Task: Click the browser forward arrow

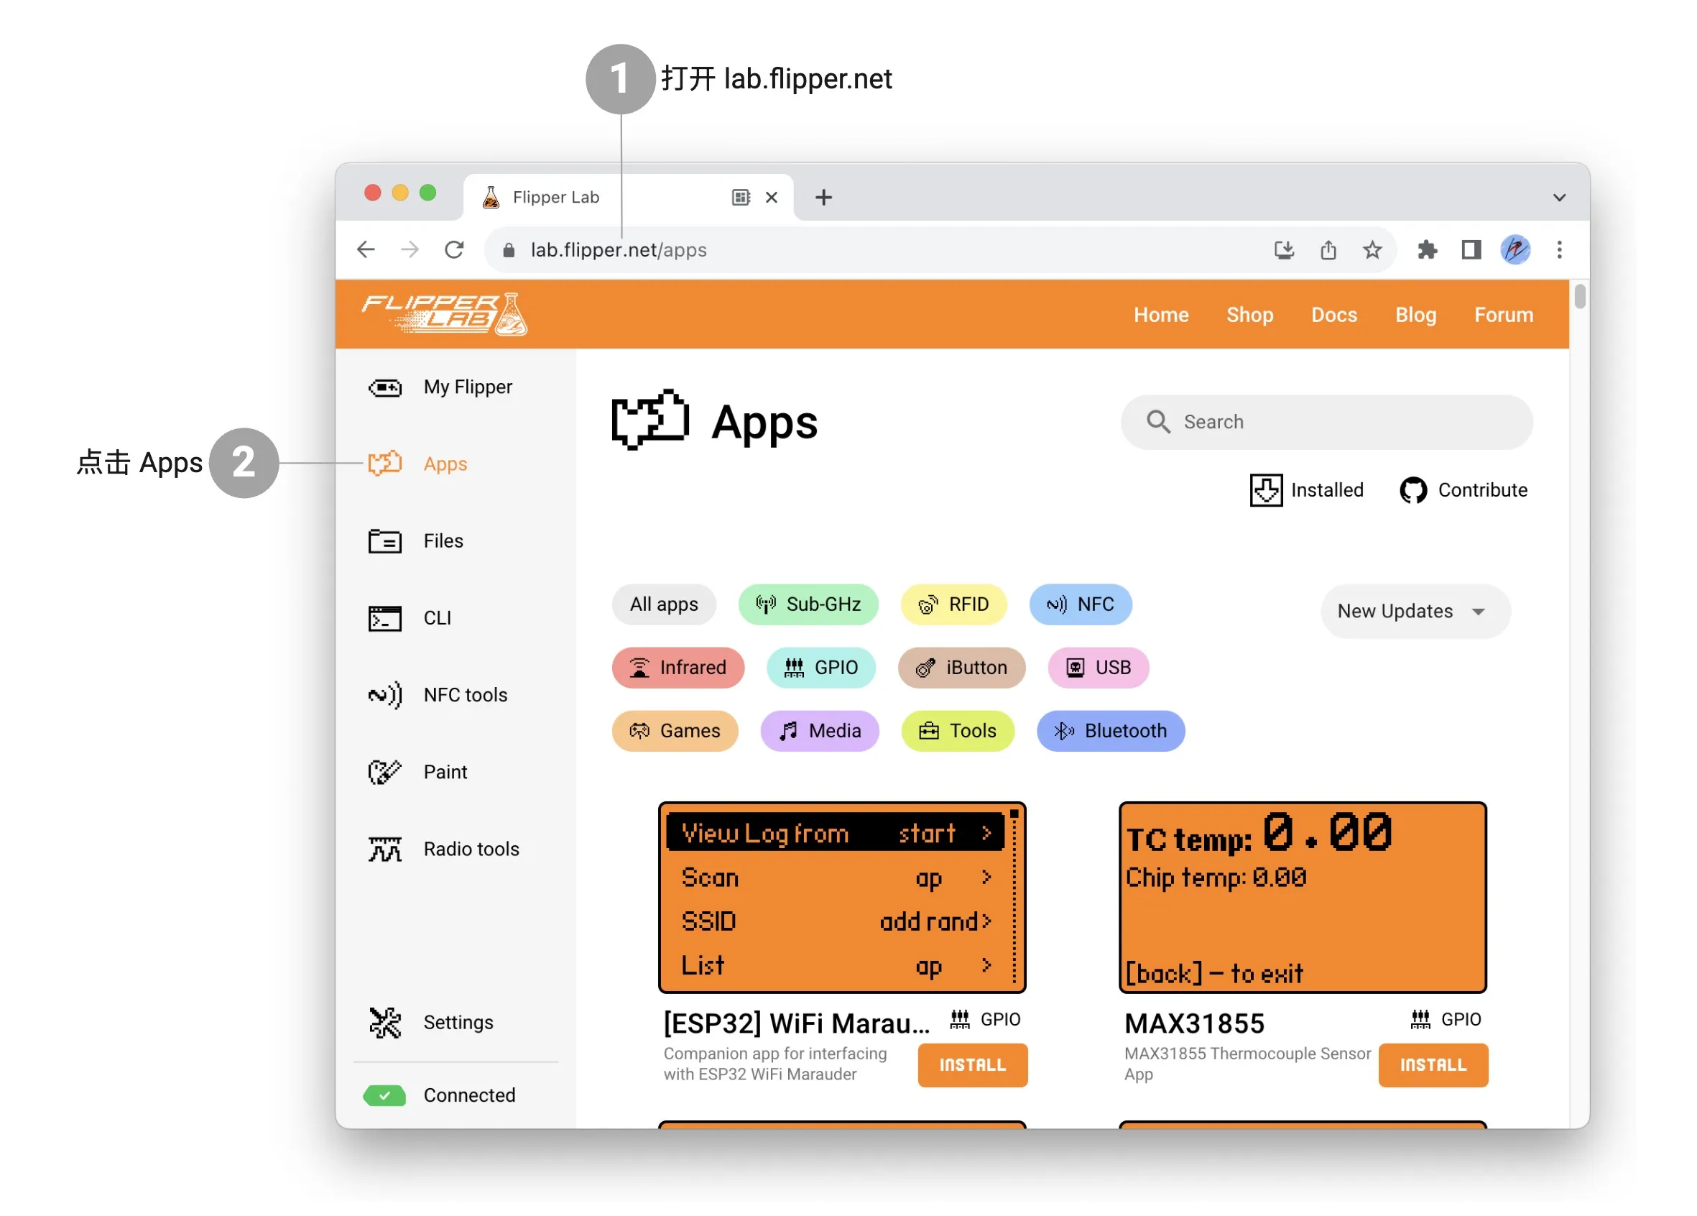Action: (x=410, y=249)
